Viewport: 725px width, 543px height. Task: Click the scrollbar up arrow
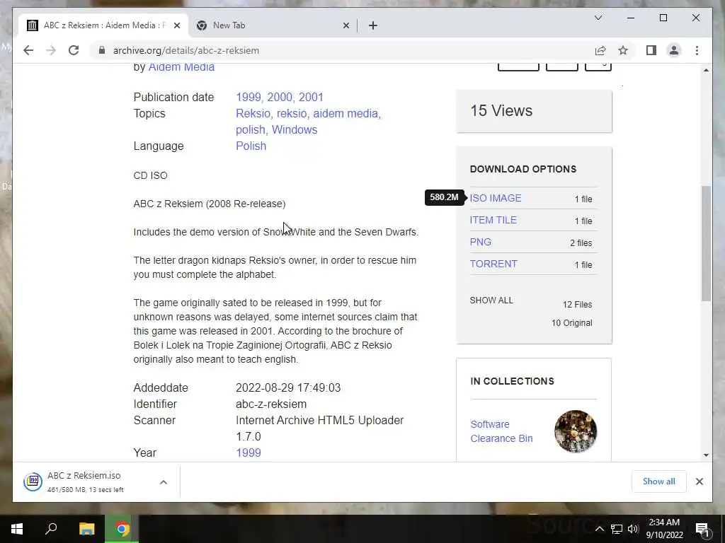(x=706, y=70)
